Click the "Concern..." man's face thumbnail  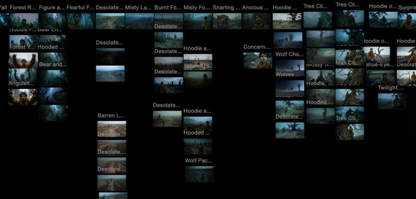[258, 60]
